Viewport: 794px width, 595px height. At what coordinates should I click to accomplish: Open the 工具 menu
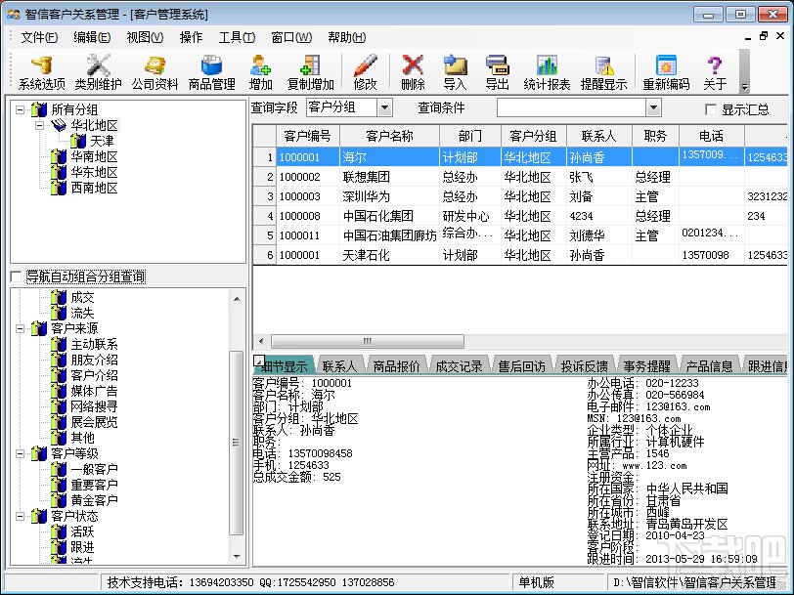(x=236, y=37)
